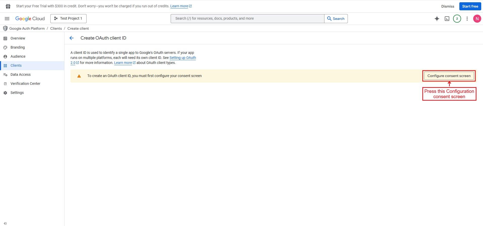Open Data Access in sidebar
The height and width of the screenshot is (226, 483).
point(20,74)
